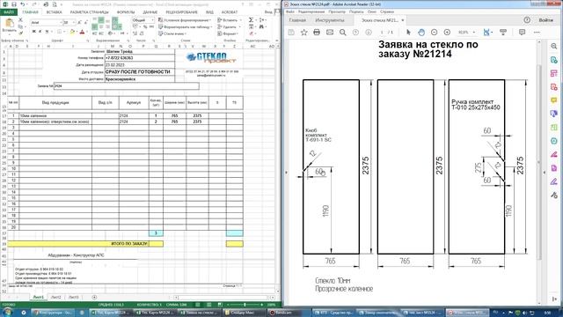
Task: Open the Delete cells (Удалить) dropdown
Action: [229, 27]
